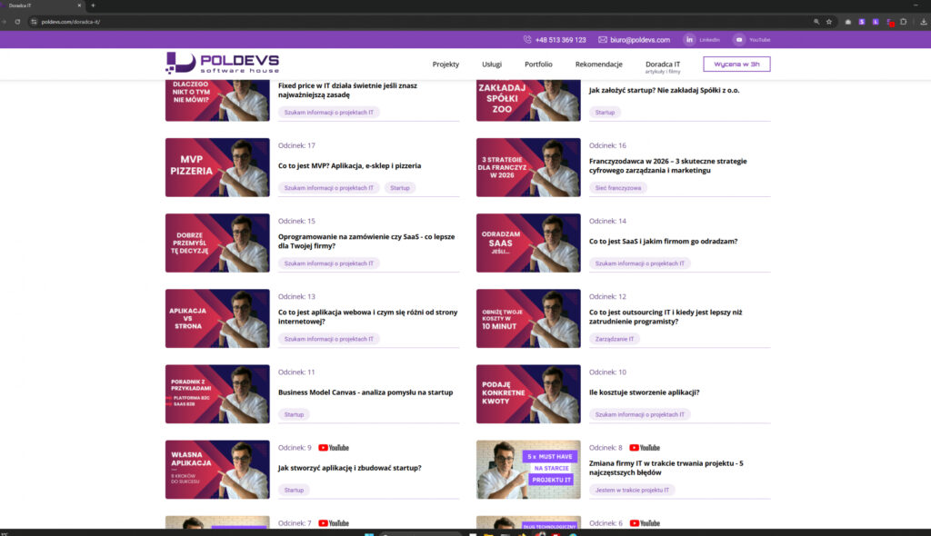Click the YouTube icon in the purple header bar
Screen dimensions: 931x536
pyautogui.click(x=740, y=39)
